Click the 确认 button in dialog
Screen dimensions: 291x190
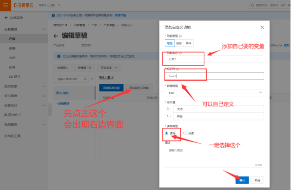242,180
